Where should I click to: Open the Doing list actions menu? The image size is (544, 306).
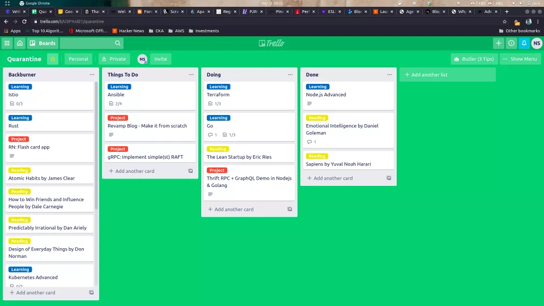tap(290, 75)
